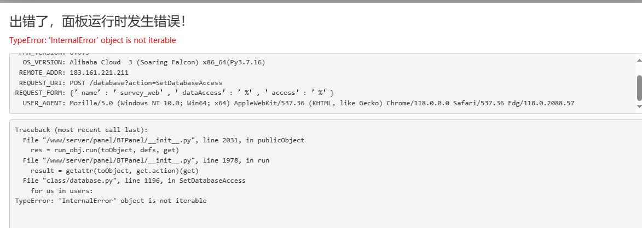Click the scroll-down arrow of the request info box
Viewport: 642px width, 228px height.
coord(639,106)
